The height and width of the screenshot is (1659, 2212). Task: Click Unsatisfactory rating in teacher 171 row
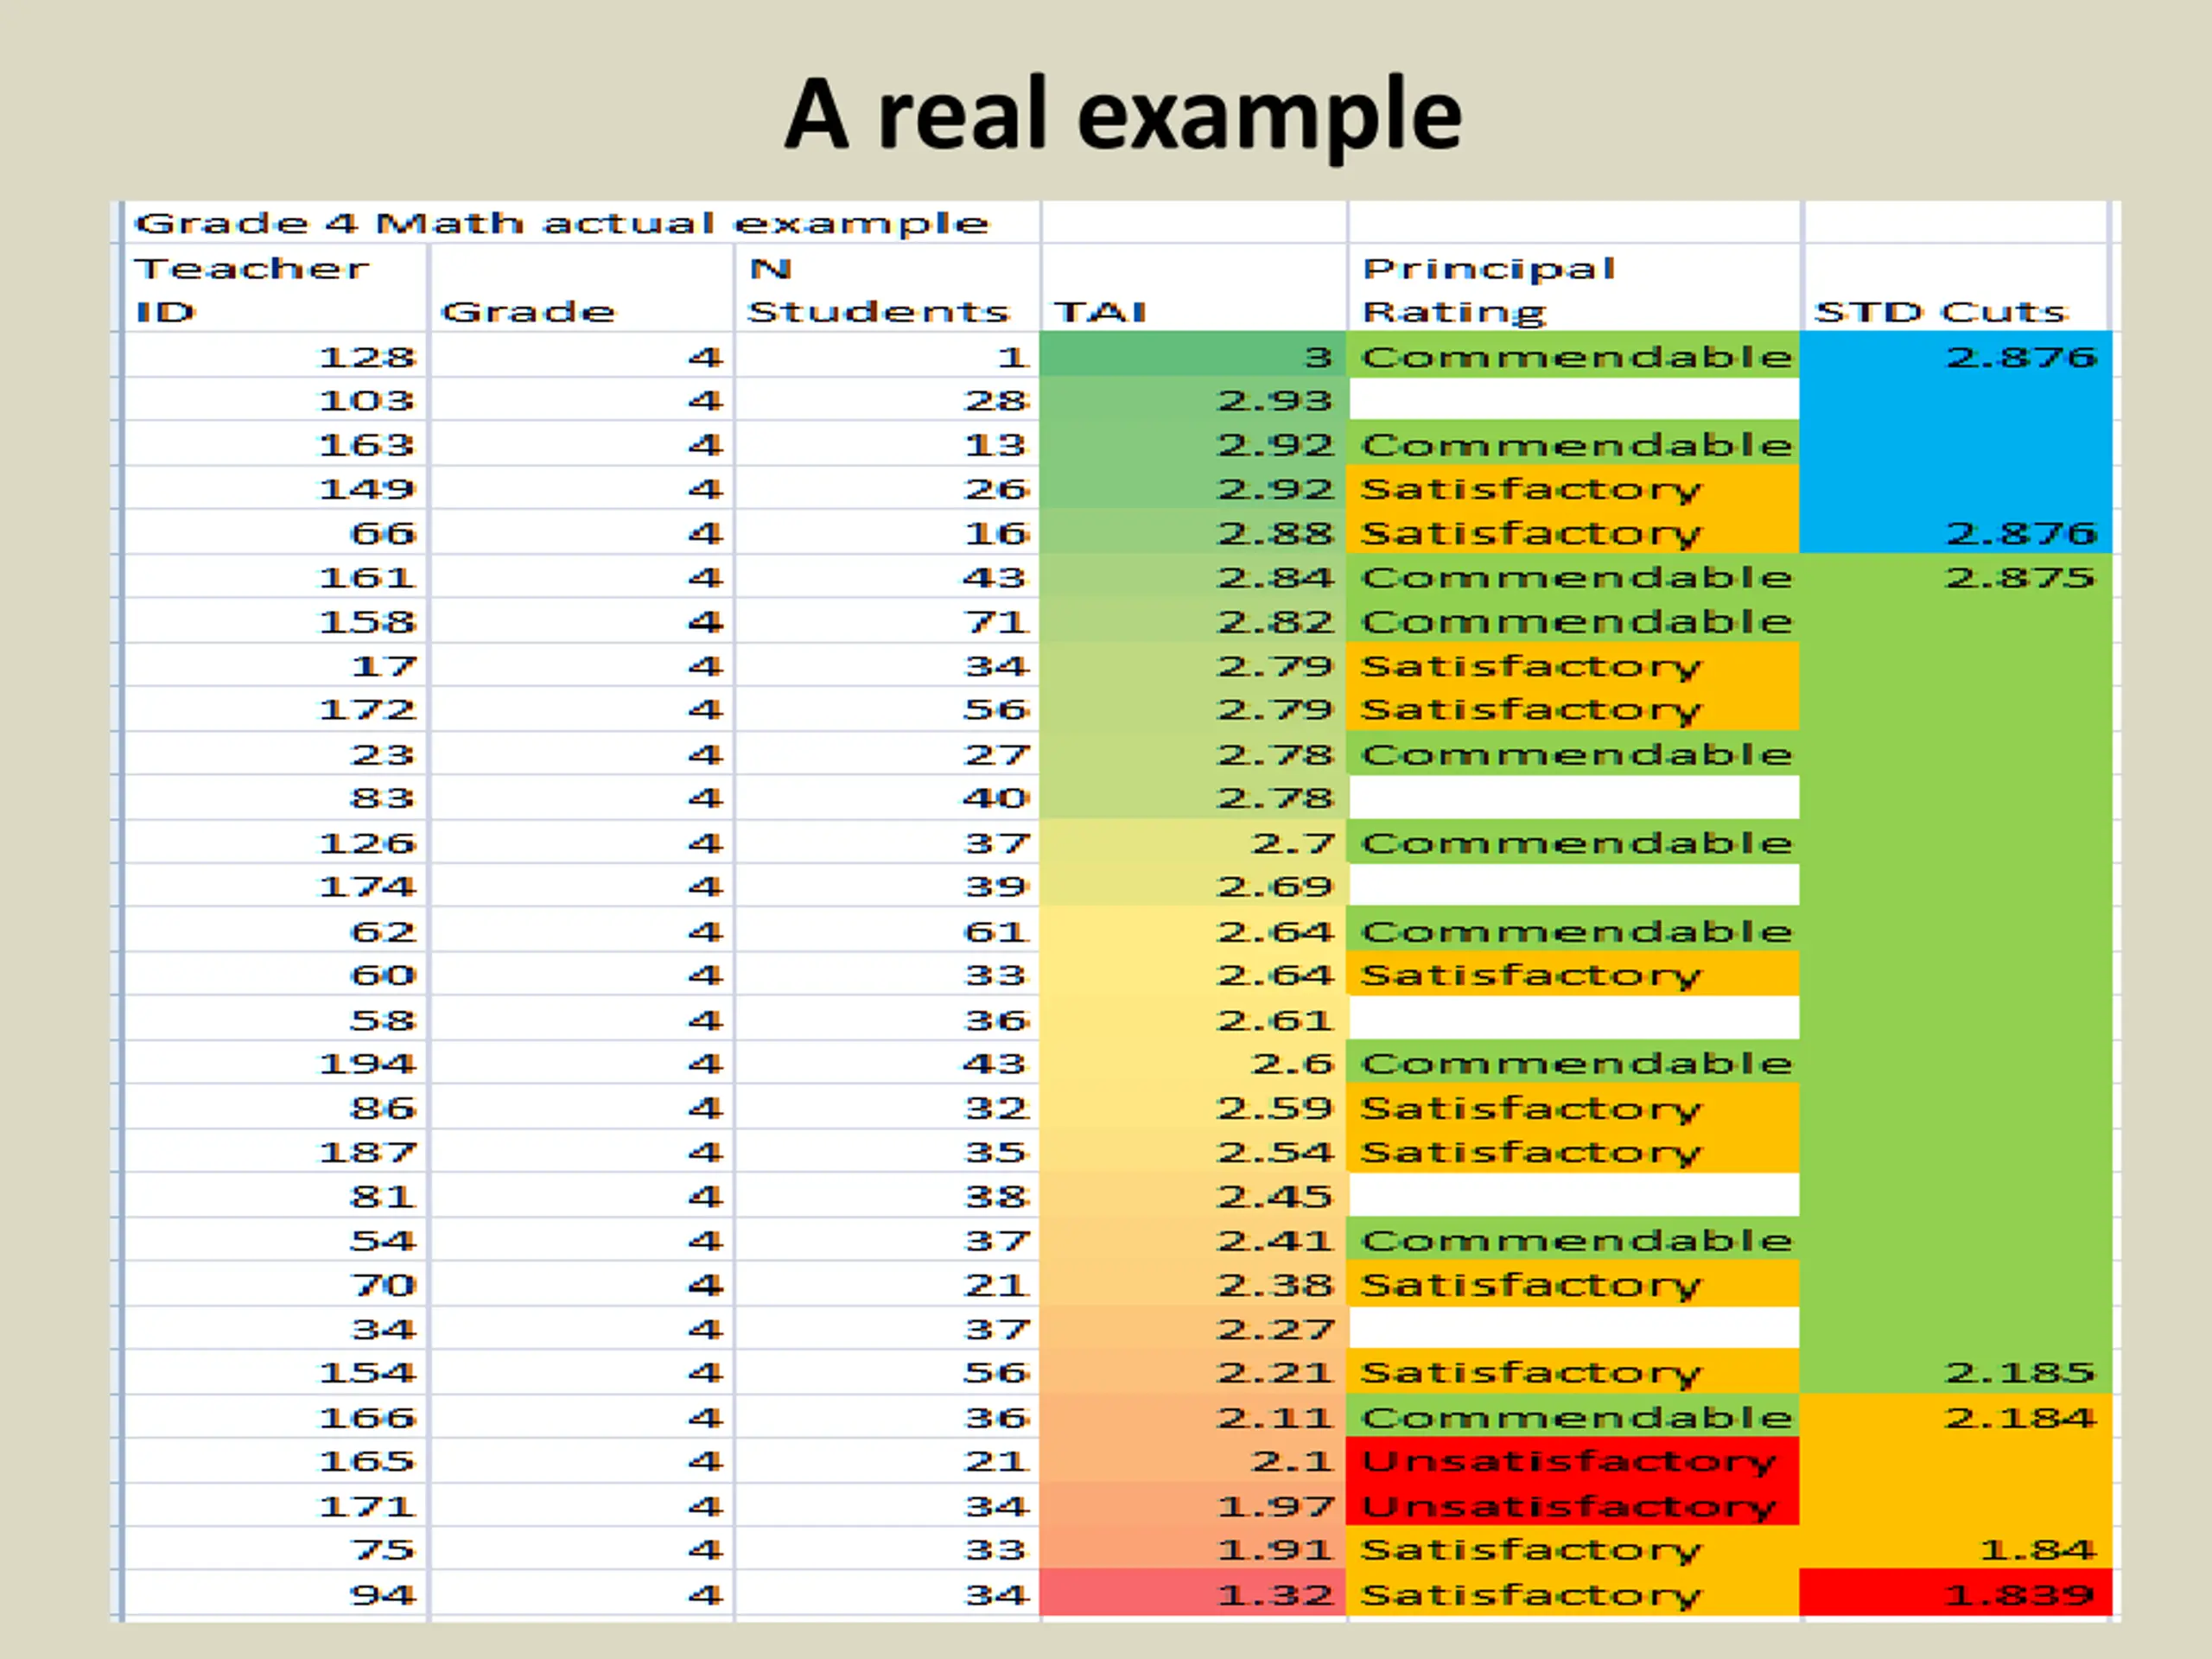click(1573, 1505)
